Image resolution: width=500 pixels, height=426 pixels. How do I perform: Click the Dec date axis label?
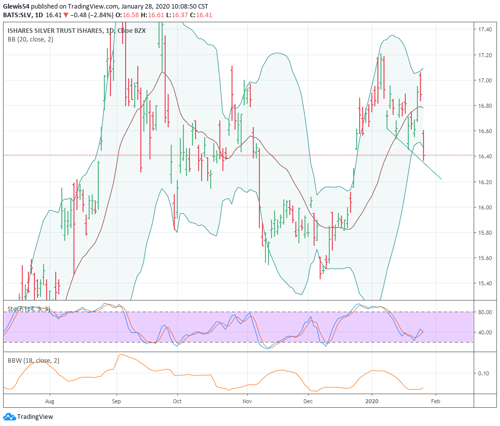[308, 401]
